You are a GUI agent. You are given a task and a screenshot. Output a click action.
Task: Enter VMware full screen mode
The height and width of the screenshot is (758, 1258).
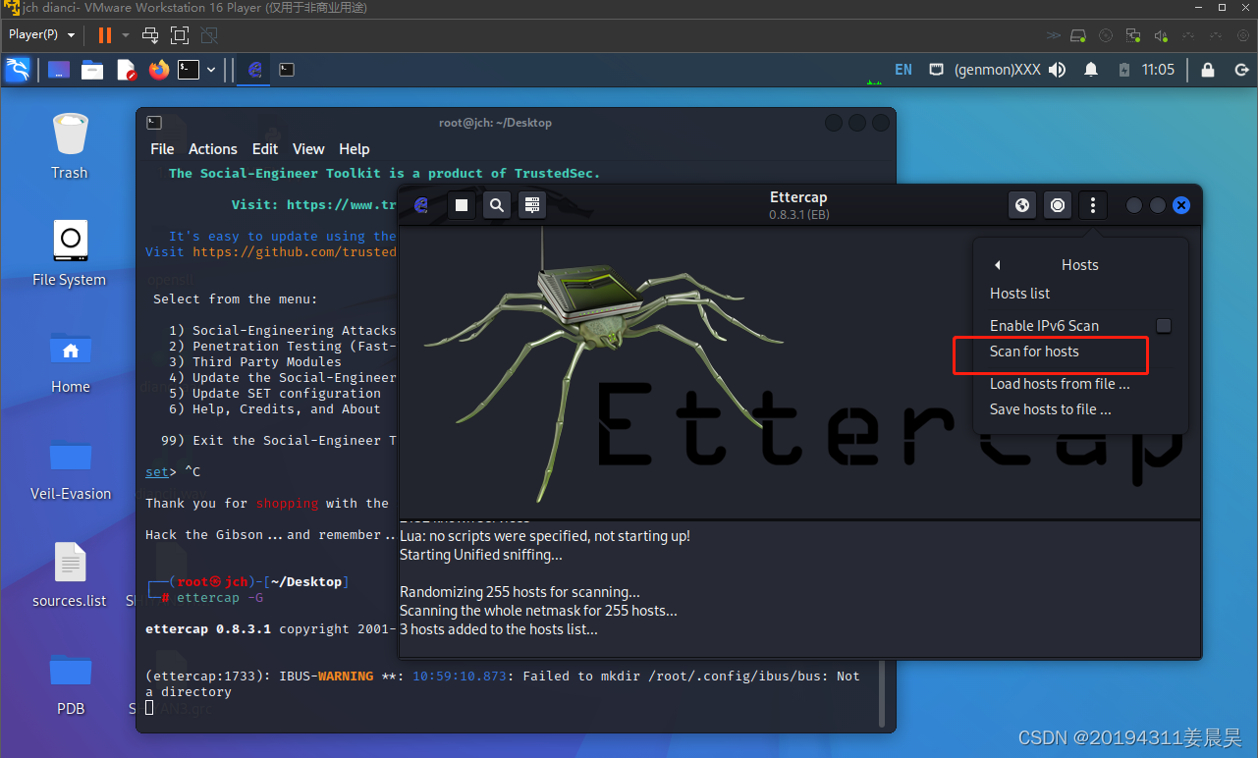[180, 35]
